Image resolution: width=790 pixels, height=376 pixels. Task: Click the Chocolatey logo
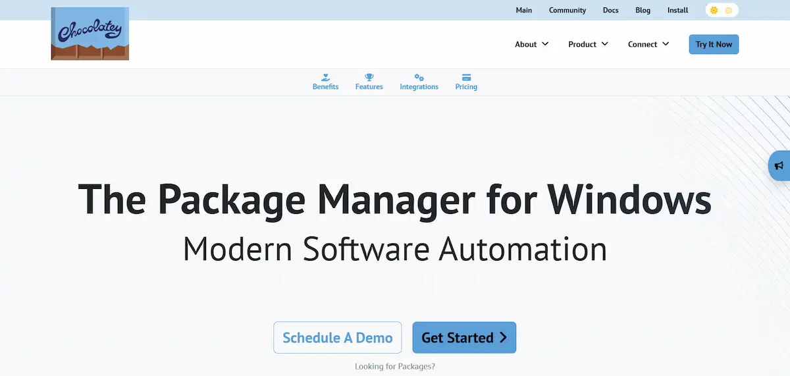pyautogui.click(x=90, y=34)
